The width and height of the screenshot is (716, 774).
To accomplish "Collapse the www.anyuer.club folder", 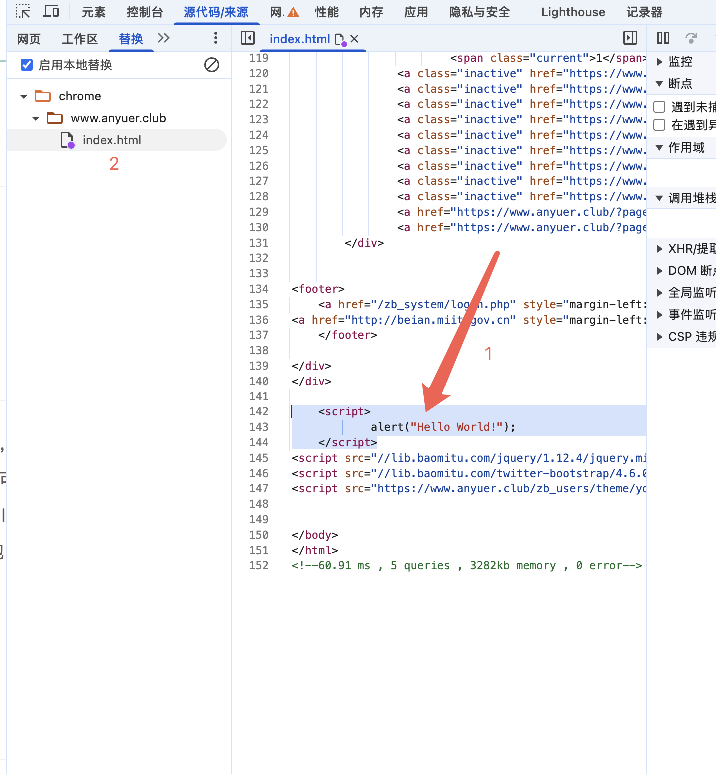I will coord(36,118).
